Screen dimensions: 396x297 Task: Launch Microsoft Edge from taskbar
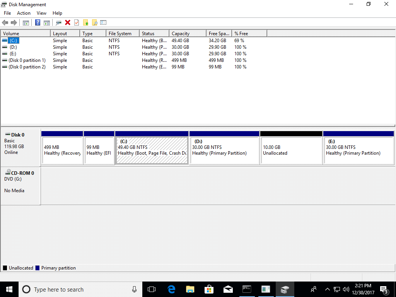(171, 289)
